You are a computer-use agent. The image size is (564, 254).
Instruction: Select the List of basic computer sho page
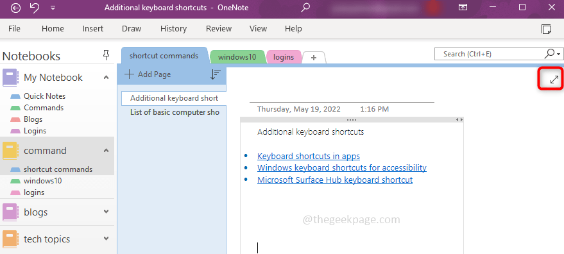[175, 112]
